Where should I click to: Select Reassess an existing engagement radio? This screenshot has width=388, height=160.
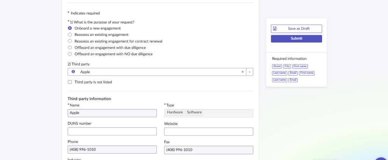pyautogui.click(x=70, y=34)
